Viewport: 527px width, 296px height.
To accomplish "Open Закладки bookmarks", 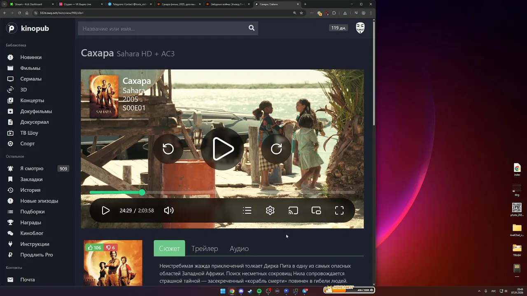I will pyautogui.click(x=31, y=179).
